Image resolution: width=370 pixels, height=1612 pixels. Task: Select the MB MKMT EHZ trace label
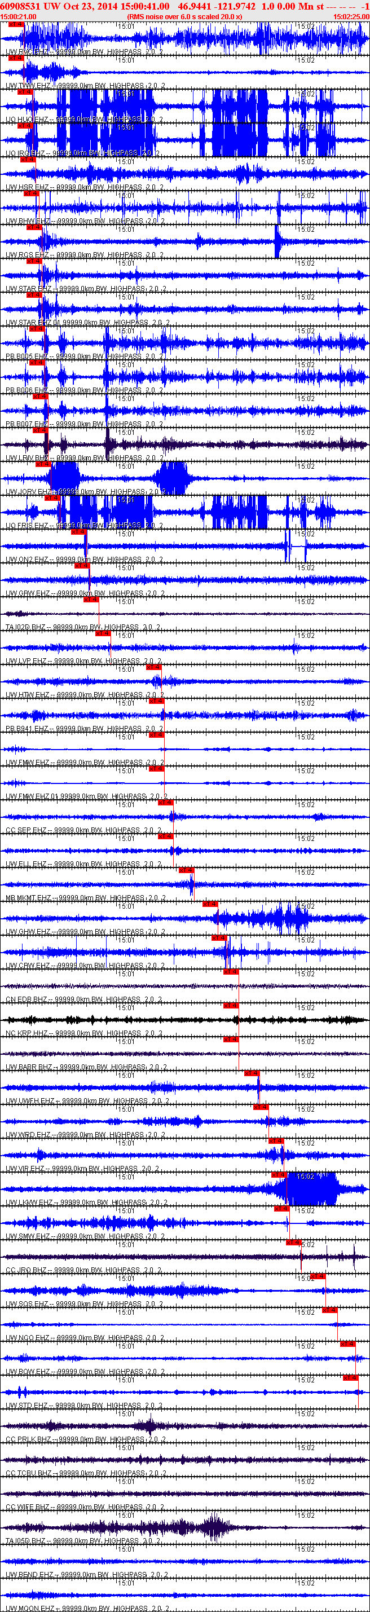(x=86, y=898)
